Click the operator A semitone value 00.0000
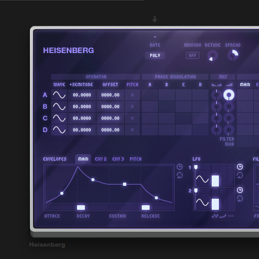The image size is (259, 259). 82,95
